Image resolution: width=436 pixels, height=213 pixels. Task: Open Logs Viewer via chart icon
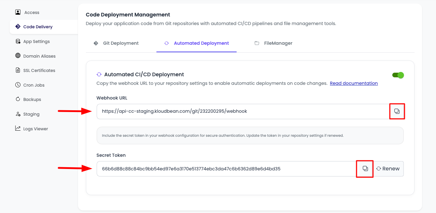point(18,129)
